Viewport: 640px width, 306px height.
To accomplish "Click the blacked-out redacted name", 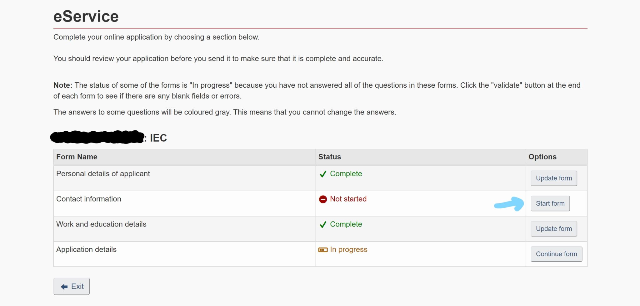I will (x=97, y=137).
